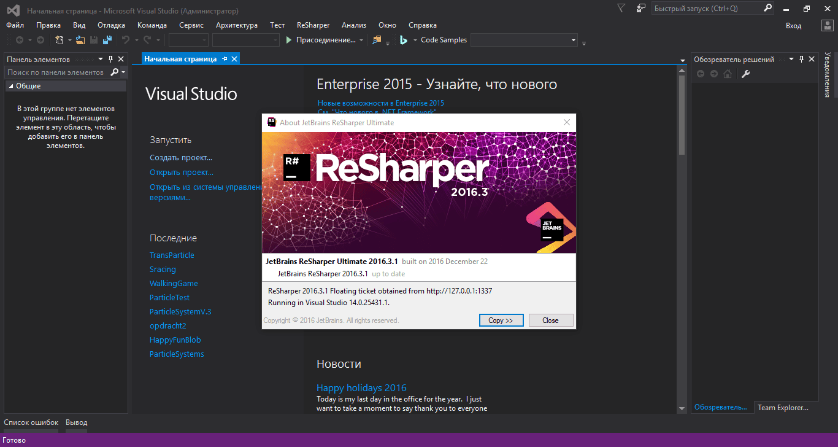
Task: Click the start page vertical scrollbar down arrow
Action: coord(682,408)
